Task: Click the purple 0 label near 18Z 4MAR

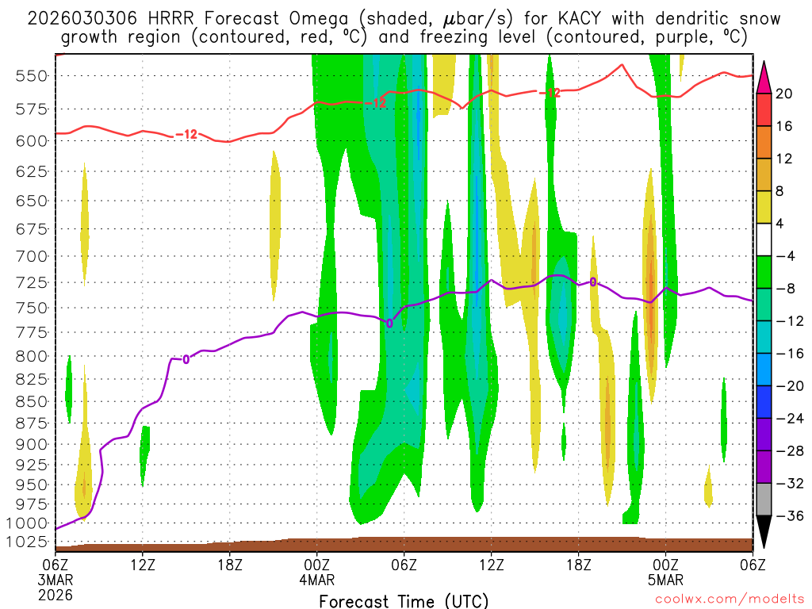Action: coord(593,282)
